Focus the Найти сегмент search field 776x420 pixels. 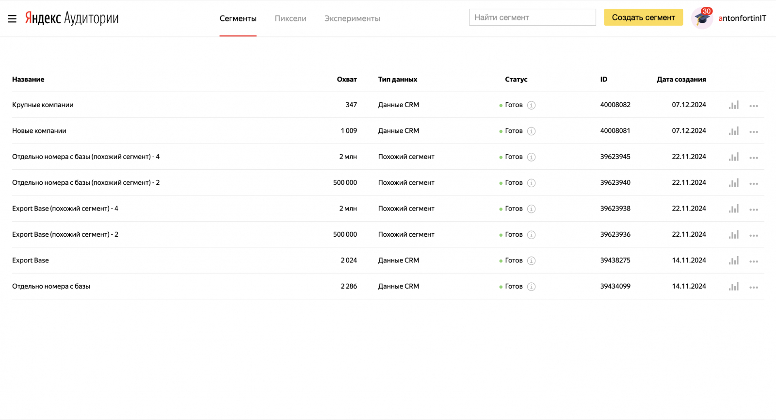coord(532,17)
